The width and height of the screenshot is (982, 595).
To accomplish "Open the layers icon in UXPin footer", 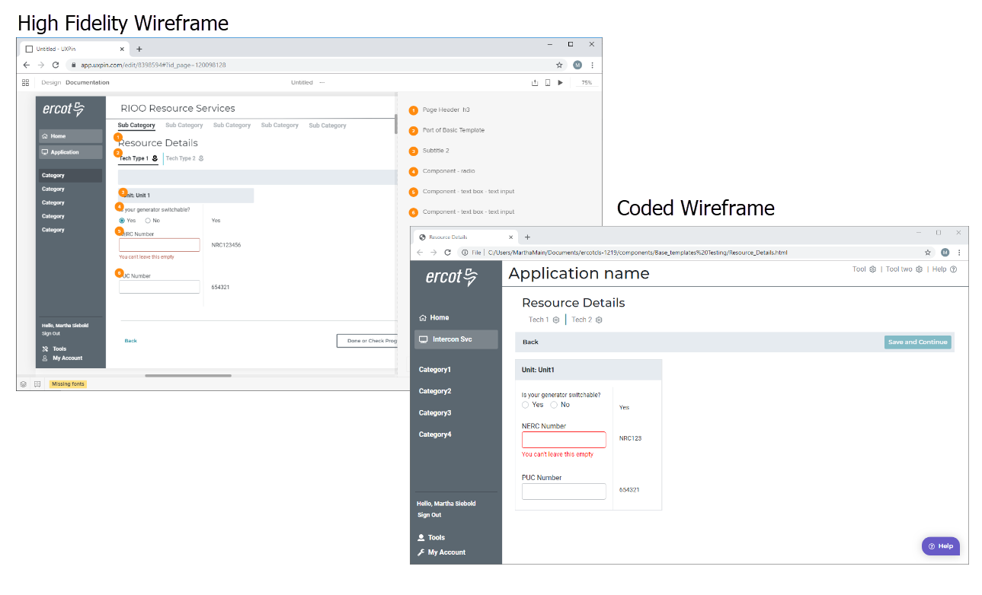I will [x=24, y=383].
